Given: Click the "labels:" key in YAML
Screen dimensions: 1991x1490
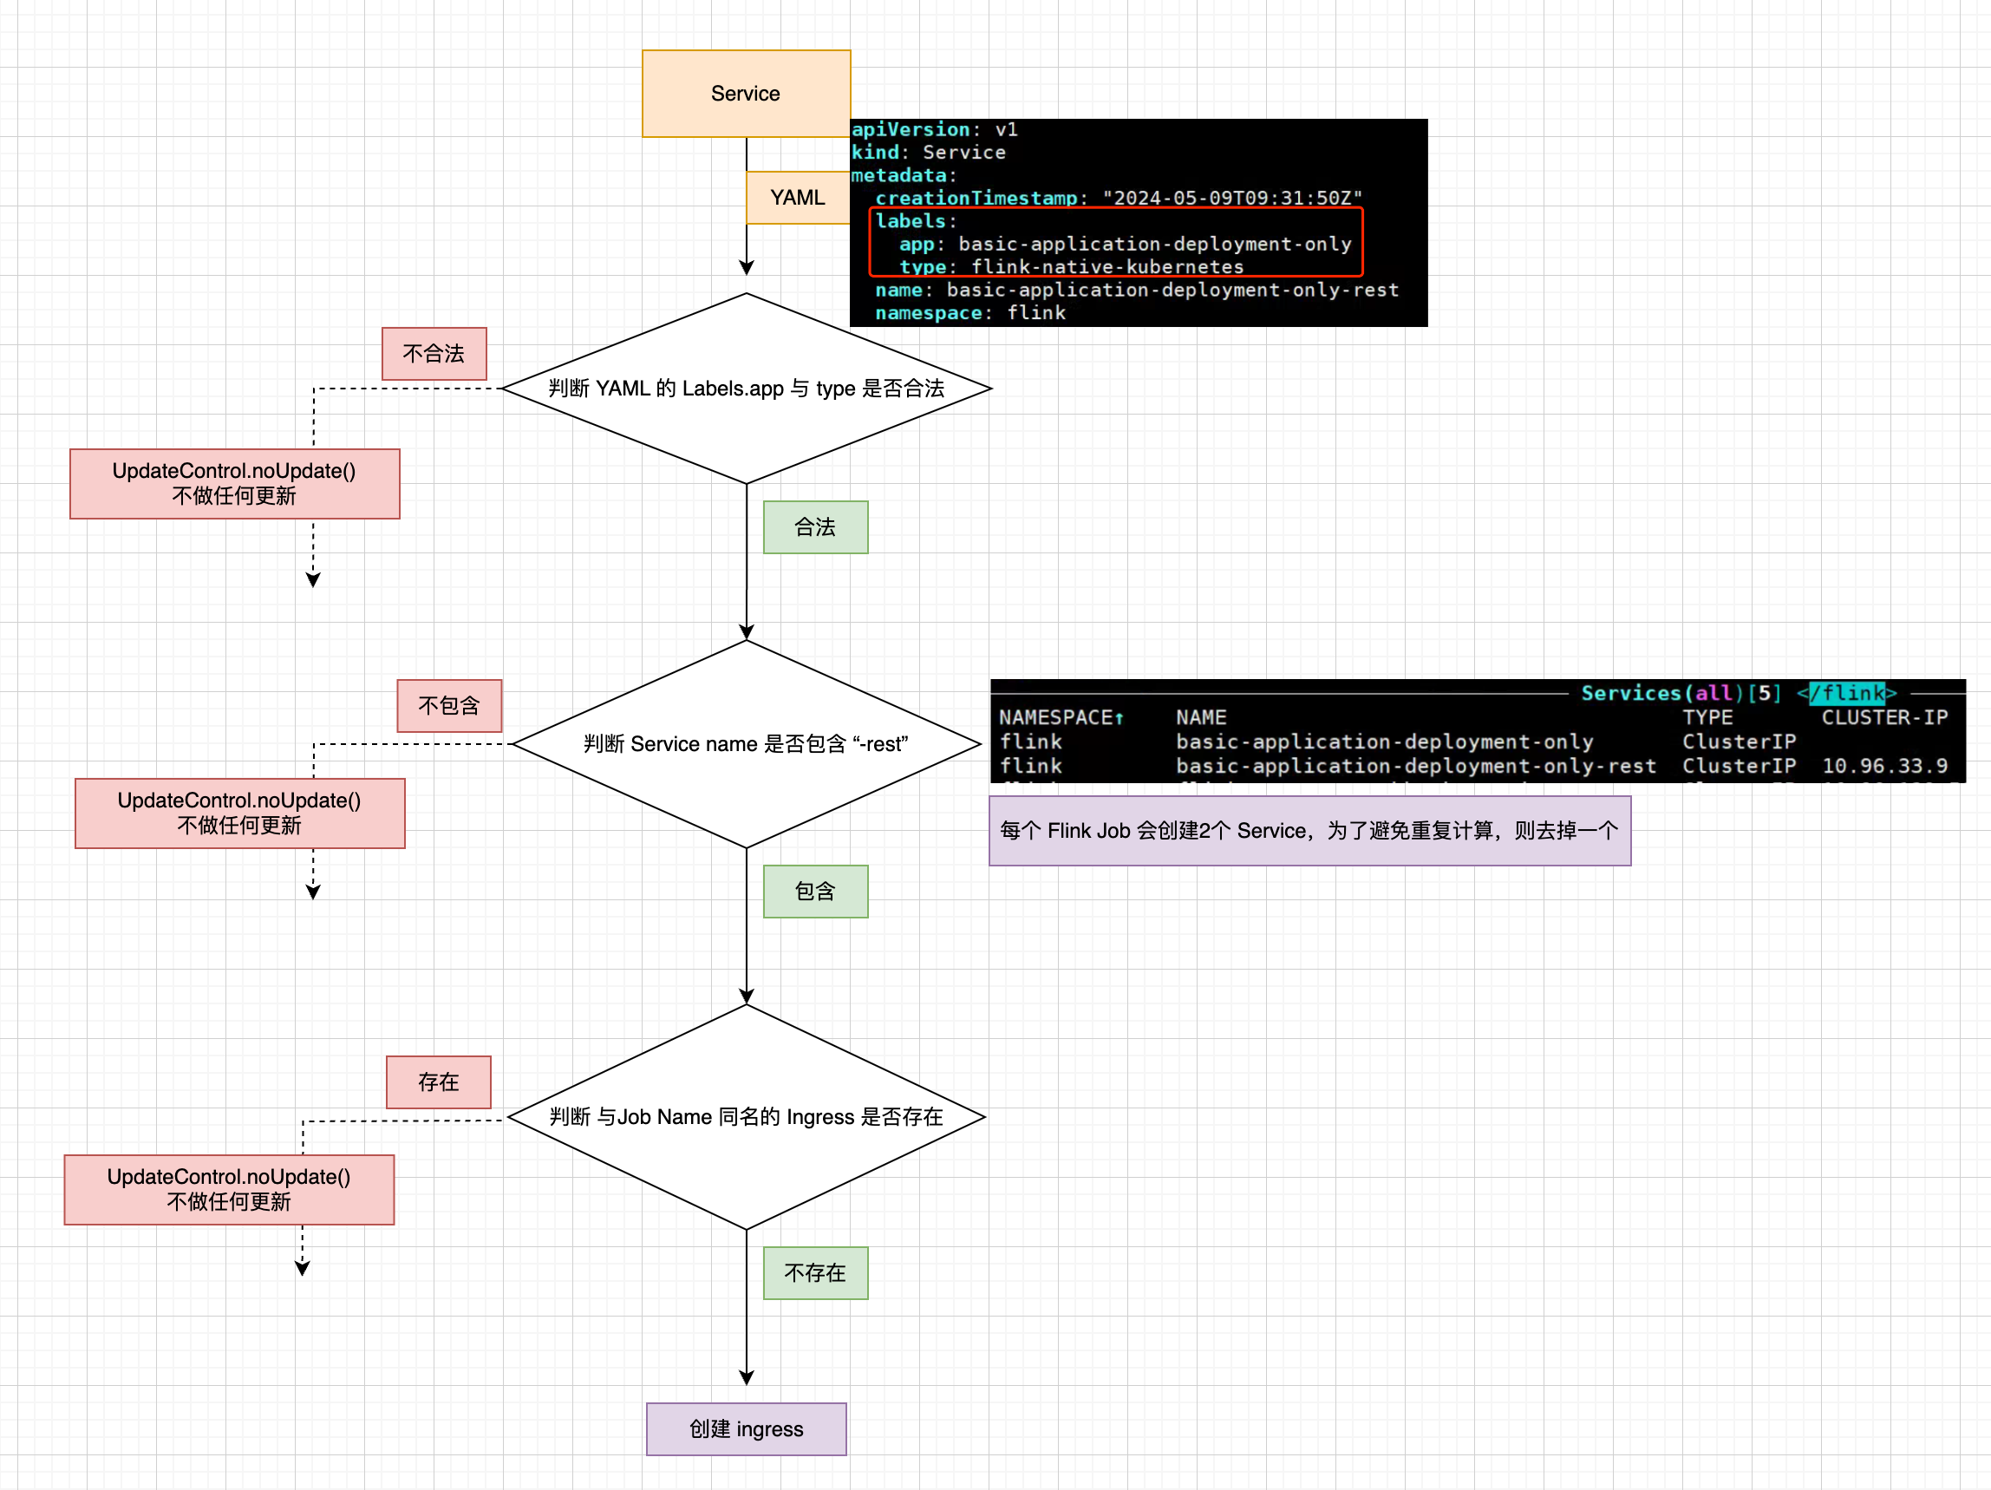Looking at the screenshot, I should pos(916,221).
